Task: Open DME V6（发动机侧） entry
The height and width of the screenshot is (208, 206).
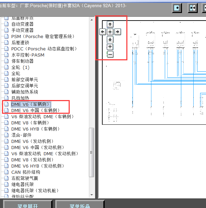Action: tap(32, 142)
